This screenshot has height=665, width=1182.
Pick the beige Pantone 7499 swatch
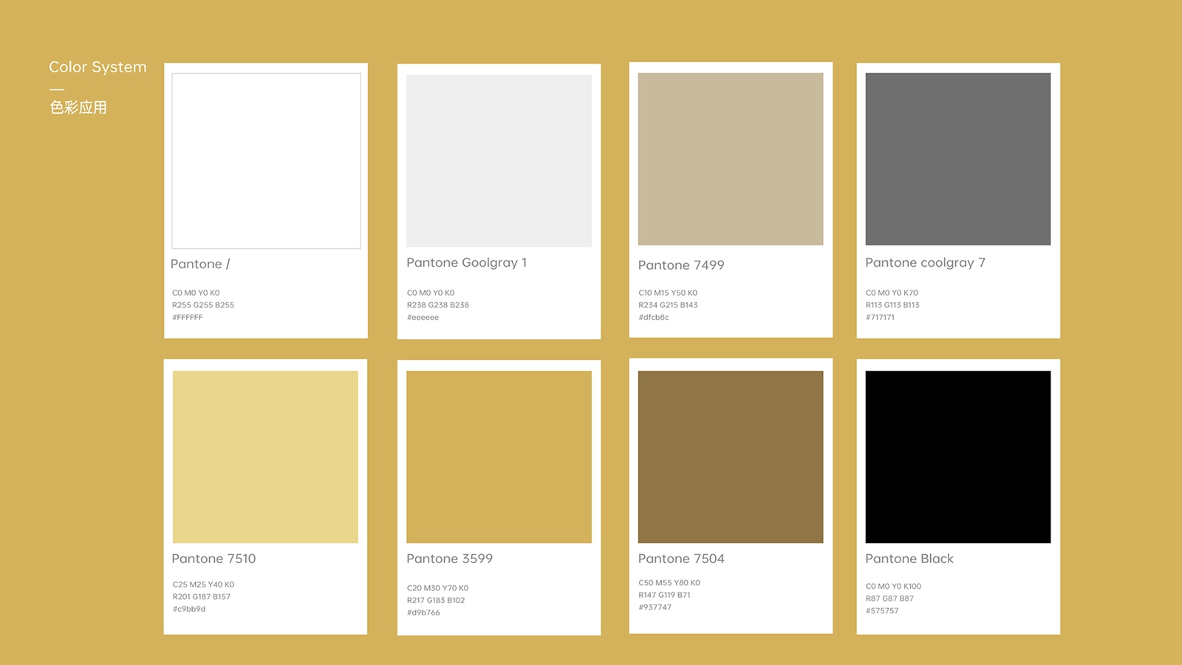731,159
